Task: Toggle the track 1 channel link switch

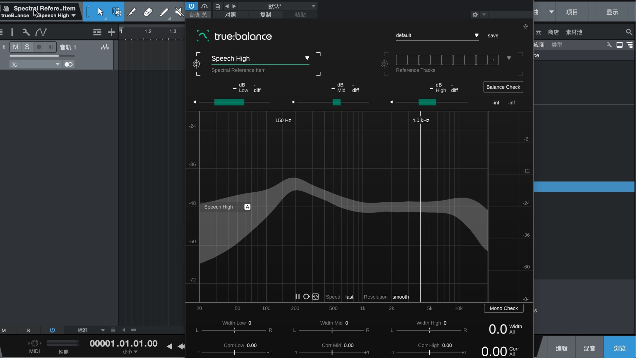Action: tap(69, 64)
